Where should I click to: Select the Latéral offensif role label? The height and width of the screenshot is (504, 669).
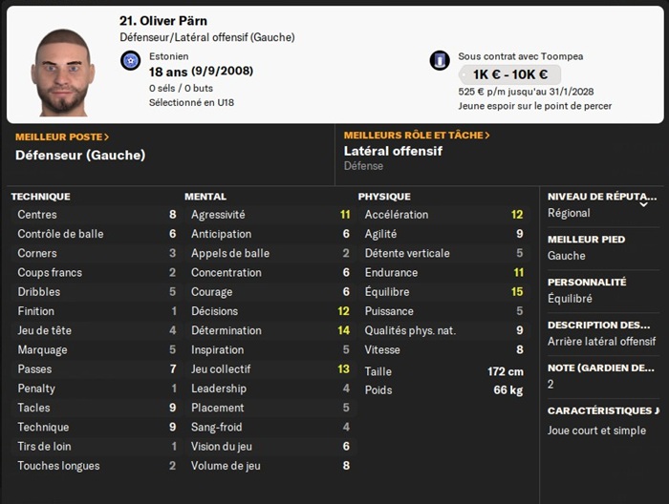pos(393,151)
